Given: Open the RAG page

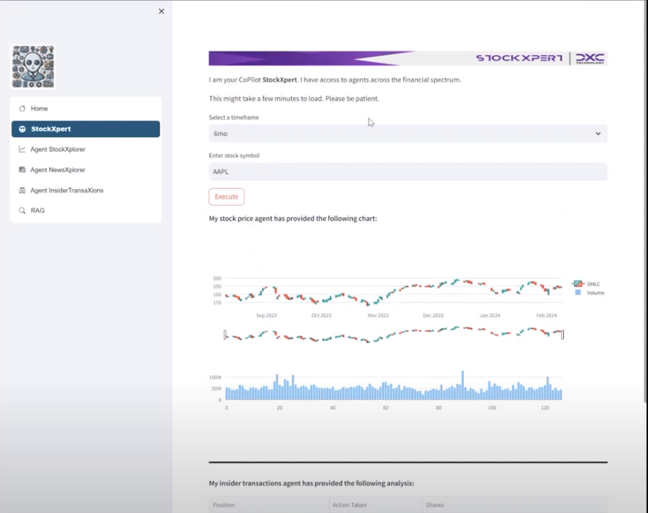Looking at the screenshot, I should pyautogui.click(x=86, y=210).
